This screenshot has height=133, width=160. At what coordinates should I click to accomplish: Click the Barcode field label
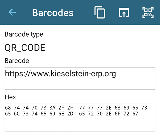[17, 61]
